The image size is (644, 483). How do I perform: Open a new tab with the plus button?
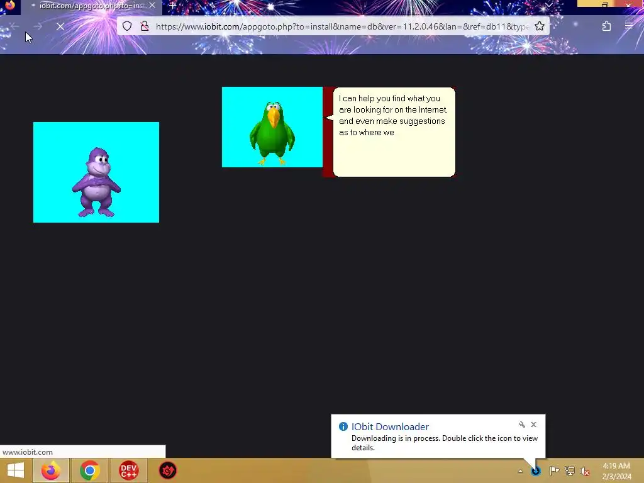(x=172, y=6)
